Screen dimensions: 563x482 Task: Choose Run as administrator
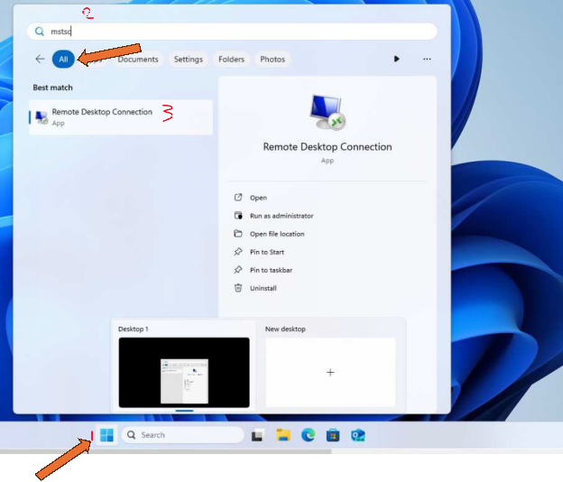coord(281,216)
